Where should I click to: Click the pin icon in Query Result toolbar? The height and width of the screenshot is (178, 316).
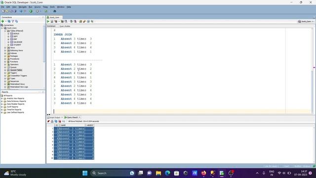(x=48, y=121)
